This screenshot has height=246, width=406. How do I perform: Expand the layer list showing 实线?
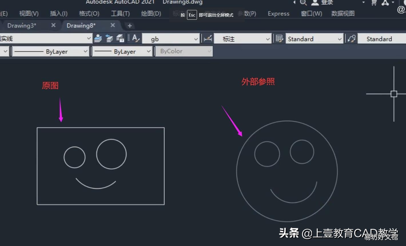(x=89, y=38)
